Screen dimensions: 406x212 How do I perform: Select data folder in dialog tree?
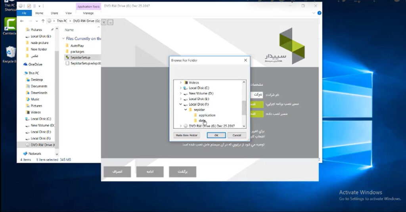[200, 120]
